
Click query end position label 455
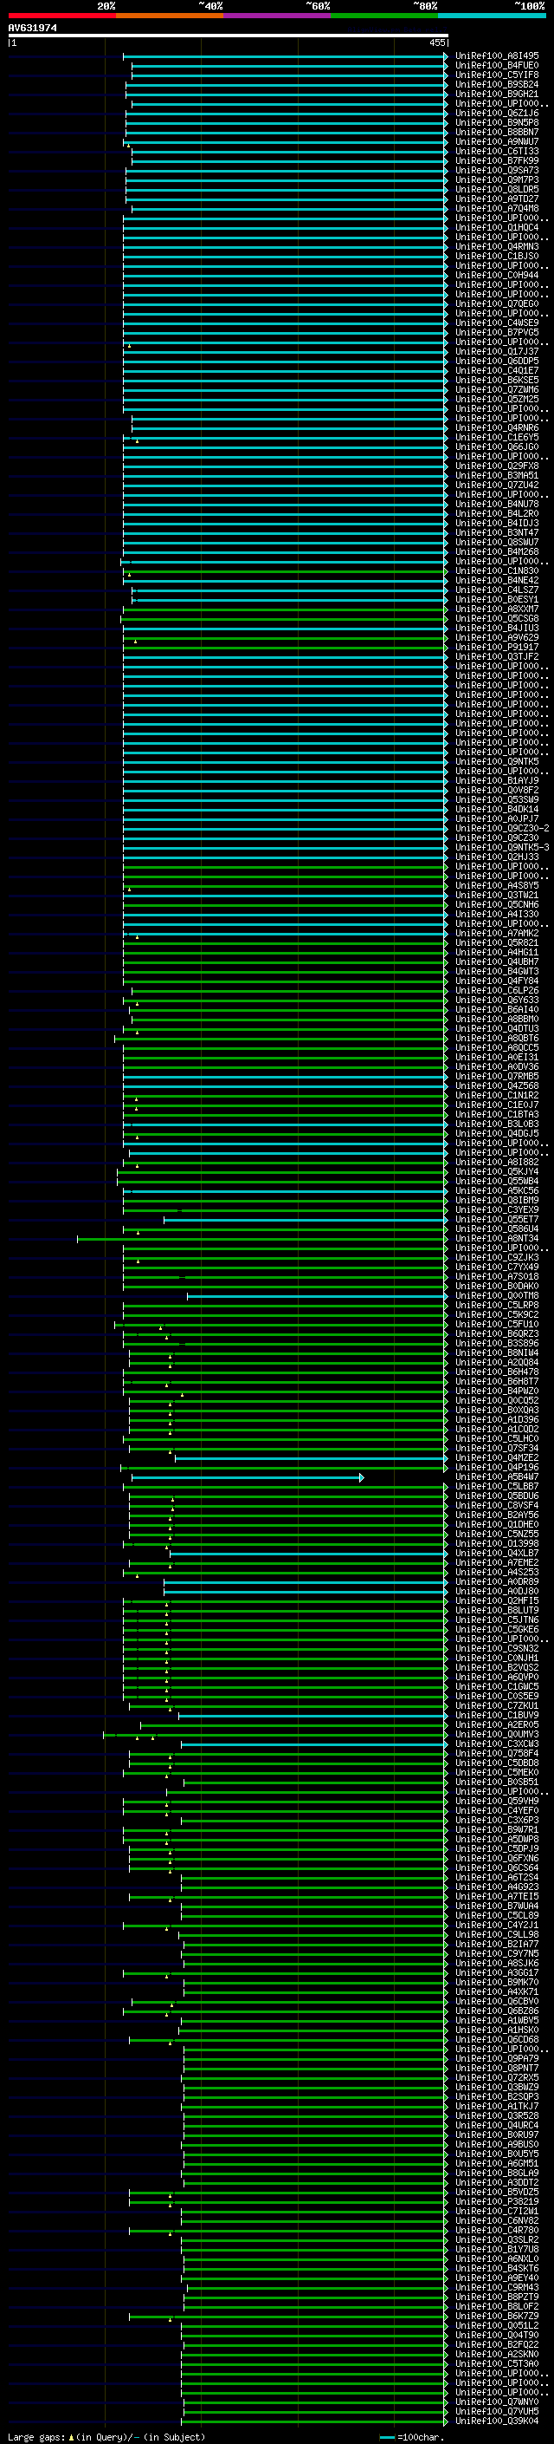[x=437, y=42]
